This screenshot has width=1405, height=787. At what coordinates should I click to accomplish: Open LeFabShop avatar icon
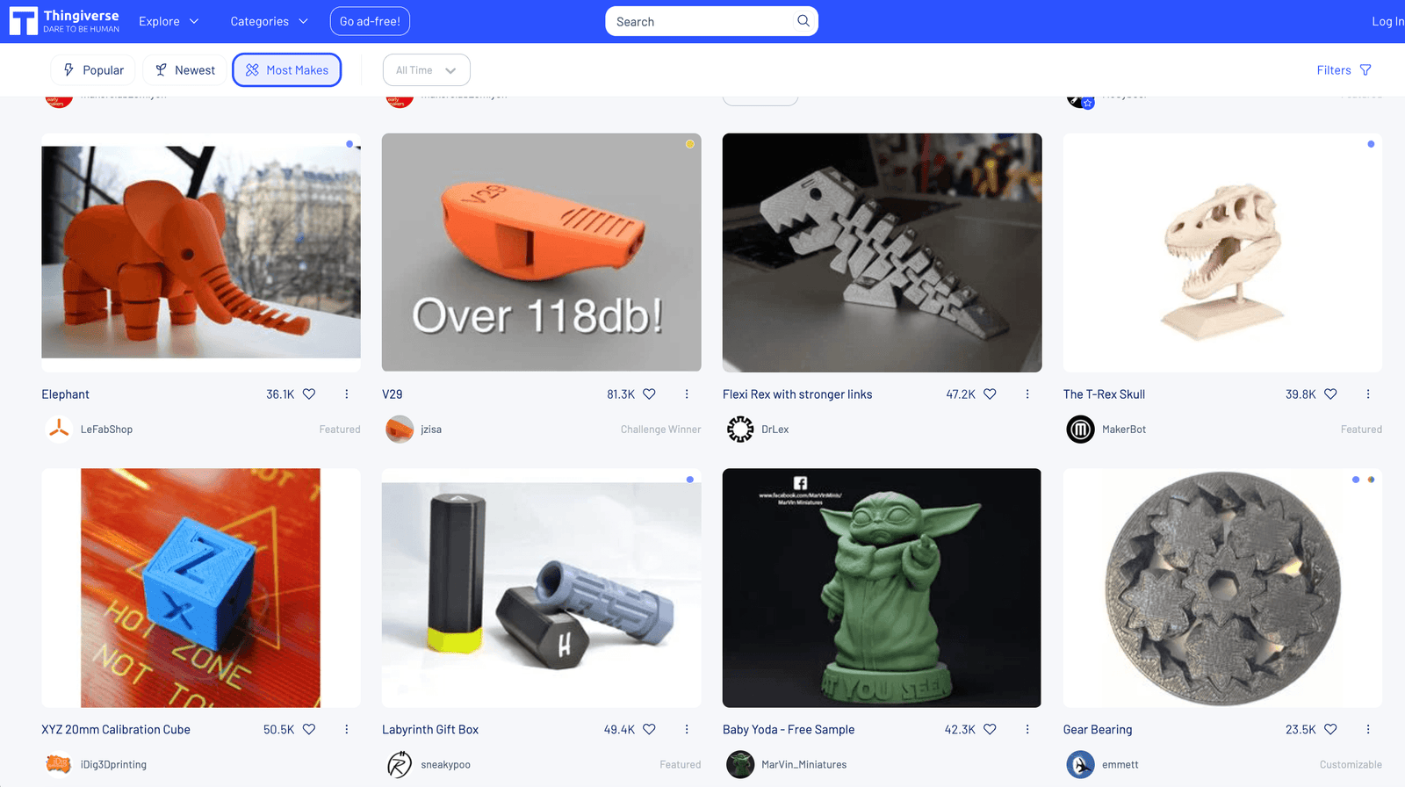(59, 430)
